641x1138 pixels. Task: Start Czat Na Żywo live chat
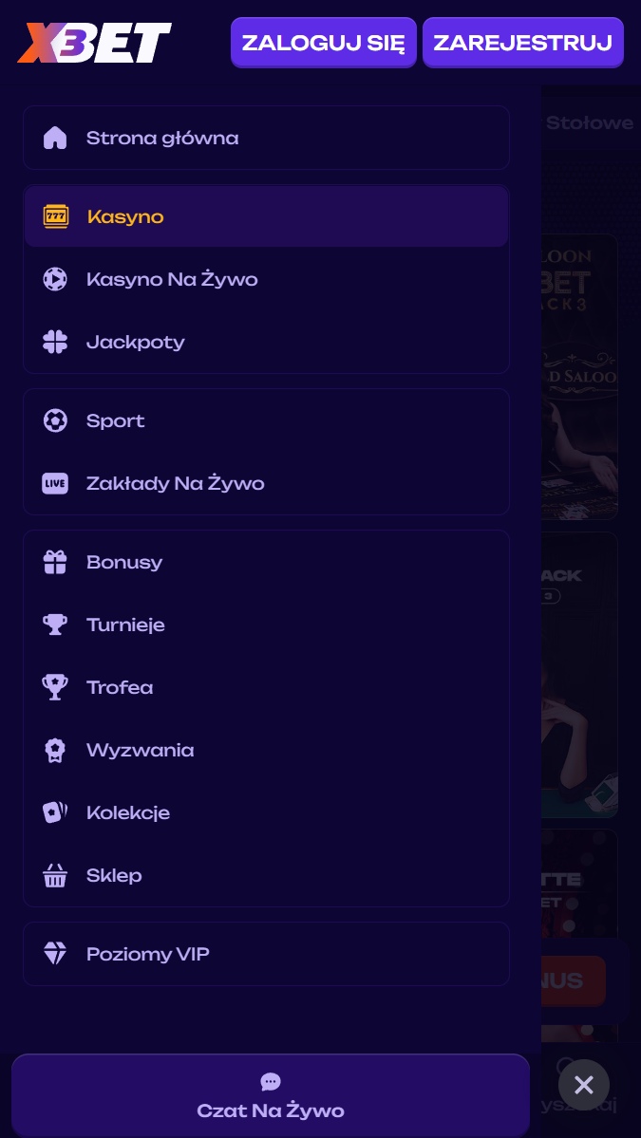[x=270, y=1096]
